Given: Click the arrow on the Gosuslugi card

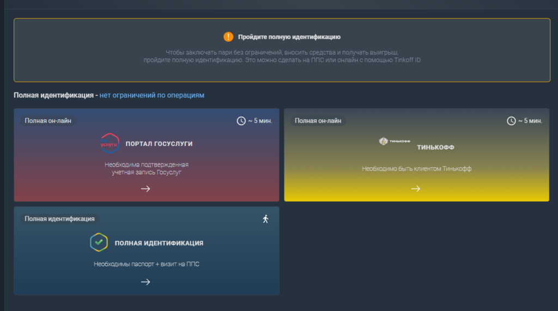Looking at the screenshot, I should [145, 188].
